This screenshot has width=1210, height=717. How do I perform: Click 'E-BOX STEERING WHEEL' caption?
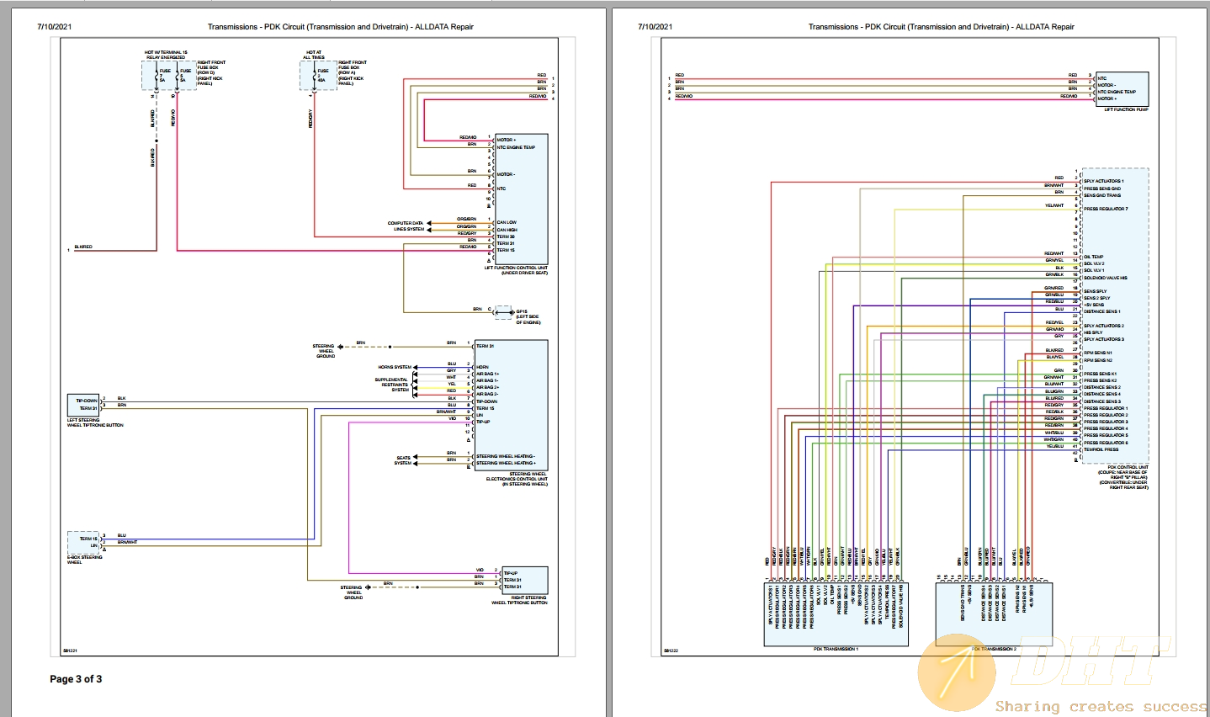85,560
